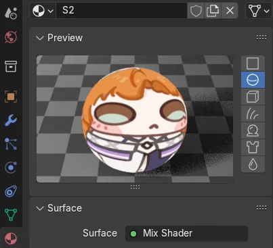Open the Object properties tab
273x248 pixels.
[11, 97]
